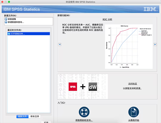Click the lifebuoy help and support icon
Image resolution: width=161 pixels, height=123 pixels.
pos(84,112)
